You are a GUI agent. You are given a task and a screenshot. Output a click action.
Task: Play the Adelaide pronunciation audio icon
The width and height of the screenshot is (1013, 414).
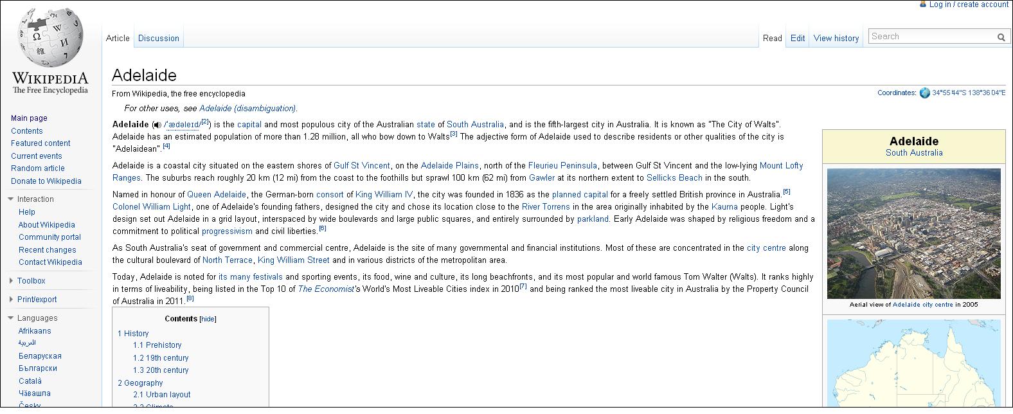point(157,125)
